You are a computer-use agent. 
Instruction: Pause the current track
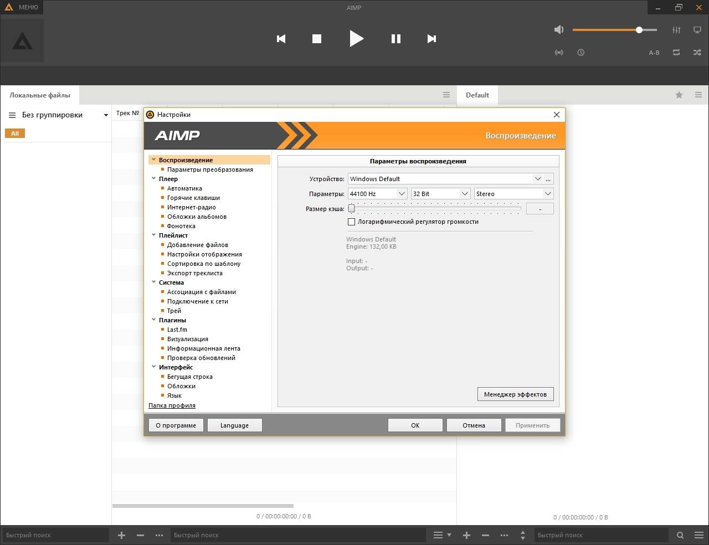(395, 39)
